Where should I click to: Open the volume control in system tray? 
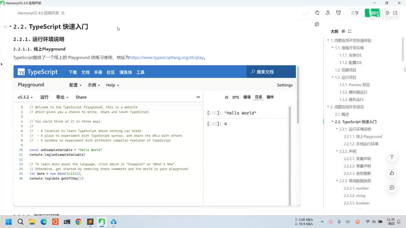(374, 222)
